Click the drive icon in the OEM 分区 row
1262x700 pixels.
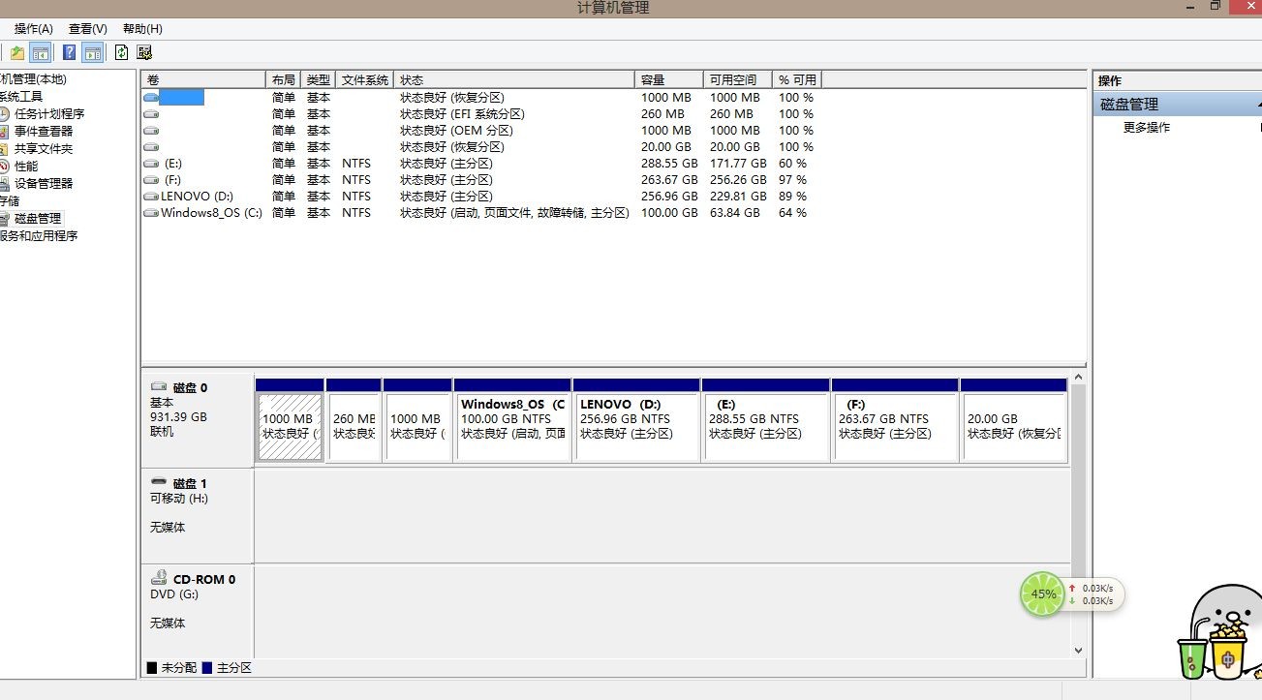[x=151, y=131]
